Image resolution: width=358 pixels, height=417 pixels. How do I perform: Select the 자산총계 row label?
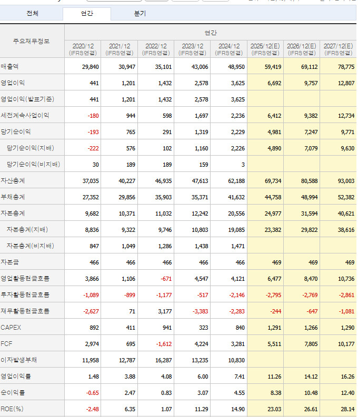coord(13,180)
